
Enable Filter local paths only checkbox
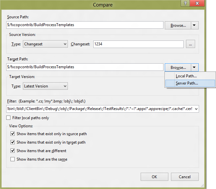pyautogui.click(x=8, y=118)
